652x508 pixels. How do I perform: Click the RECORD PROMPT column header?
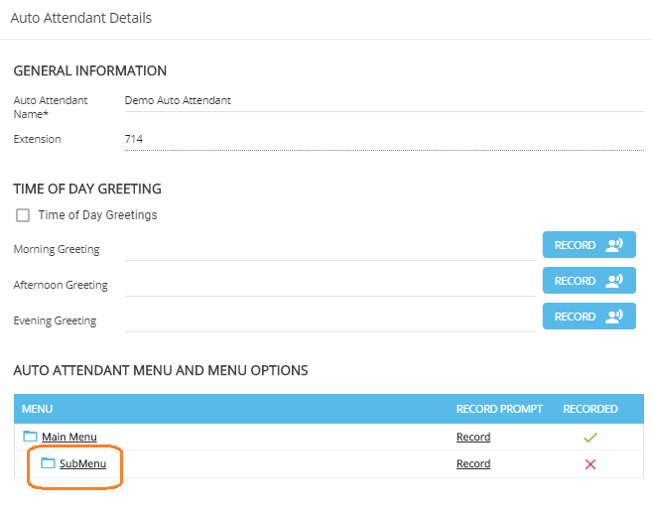tap(499, 409)
